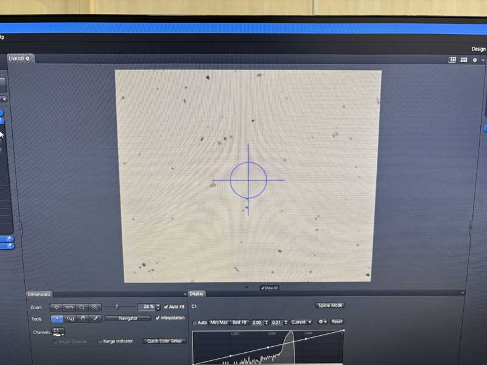Select the hand pan tool

(x=83, y=318)
